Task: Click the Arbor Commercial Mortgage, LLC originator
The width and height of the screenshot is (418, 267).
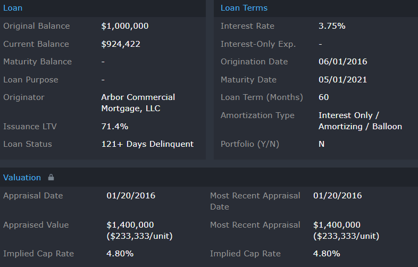Action: point(138,103)
